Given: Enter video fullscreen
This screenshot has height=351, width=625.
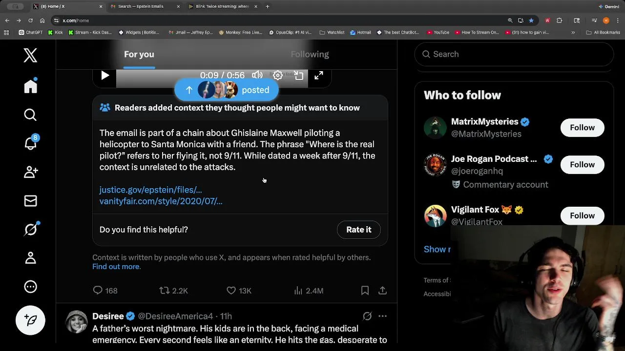Looking at the screenshot, I should pos(318,76).
